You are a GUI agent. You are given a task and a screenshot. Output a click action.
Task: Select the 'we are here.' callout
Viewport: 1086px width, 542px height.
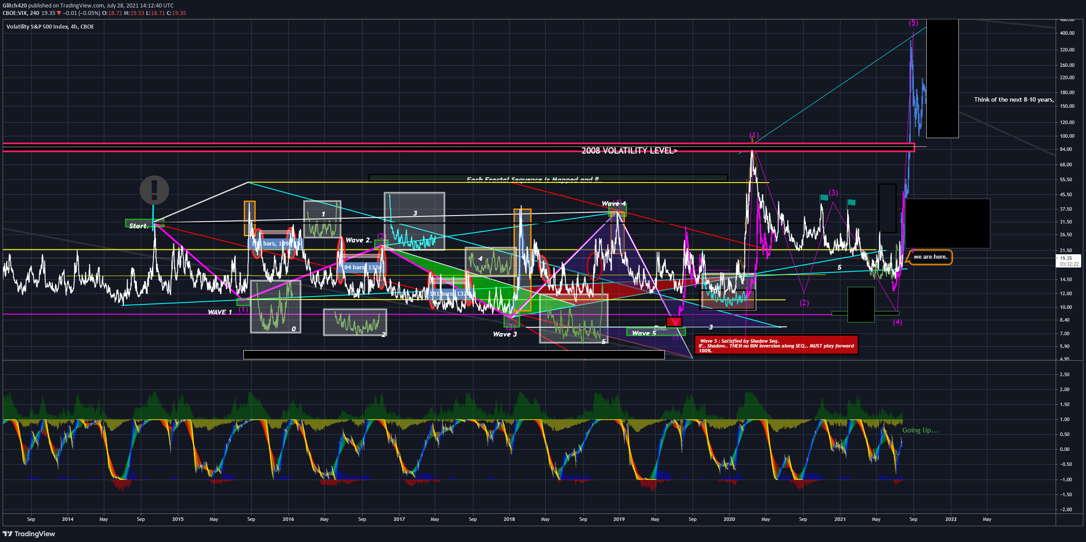pyautogui.click(x=931, y=257)
